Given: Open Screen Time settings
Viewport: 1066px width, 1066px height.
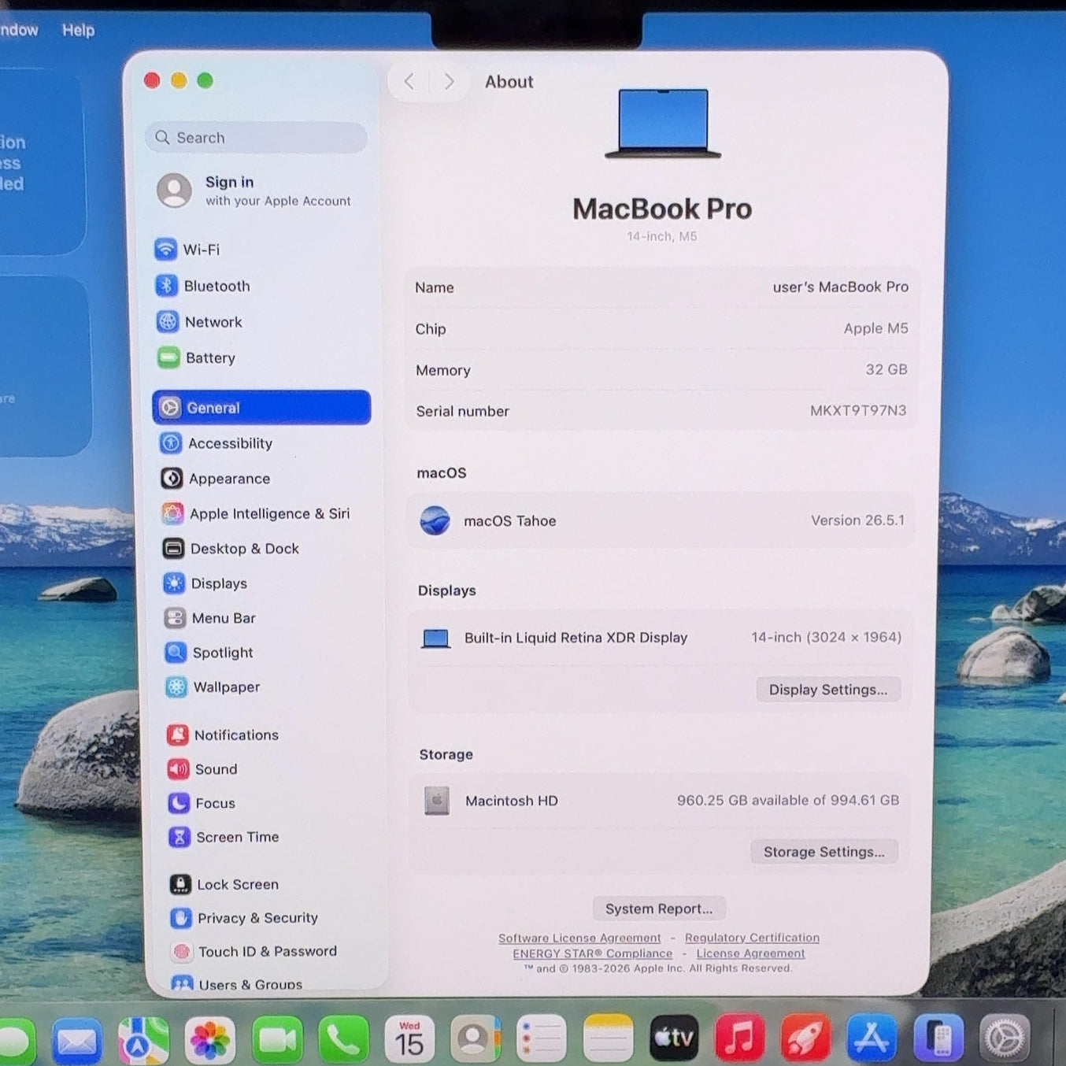Looking at the screenshot, I should point(224,837).
